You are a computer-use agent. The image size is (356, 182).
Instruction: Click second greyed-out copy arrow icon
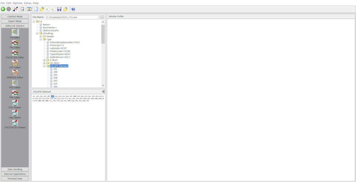[x=53, y=9]
